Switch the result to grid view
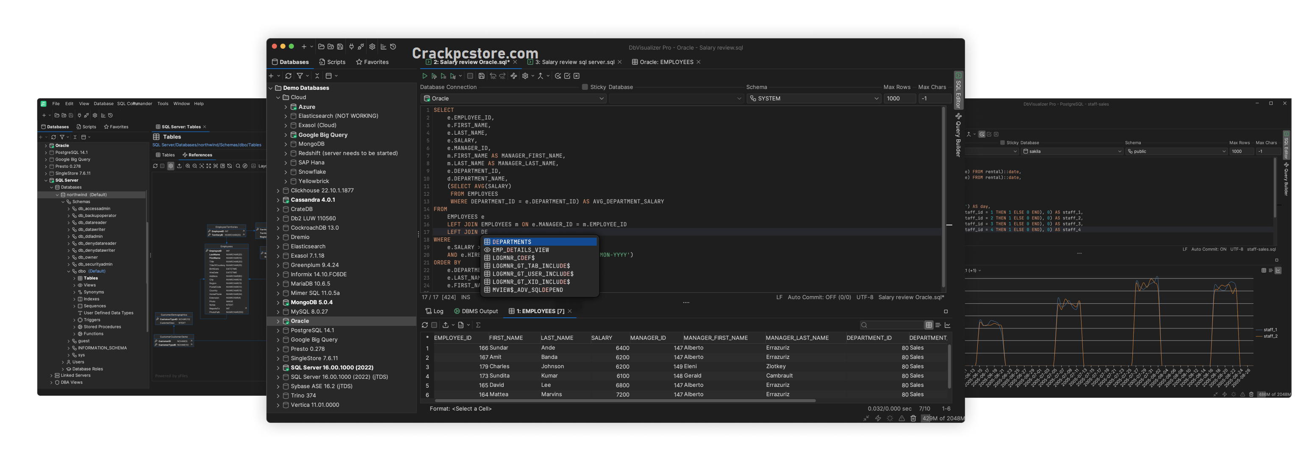Image resolution: width=1315 pixels, height=461 pixels. (929, 325)
